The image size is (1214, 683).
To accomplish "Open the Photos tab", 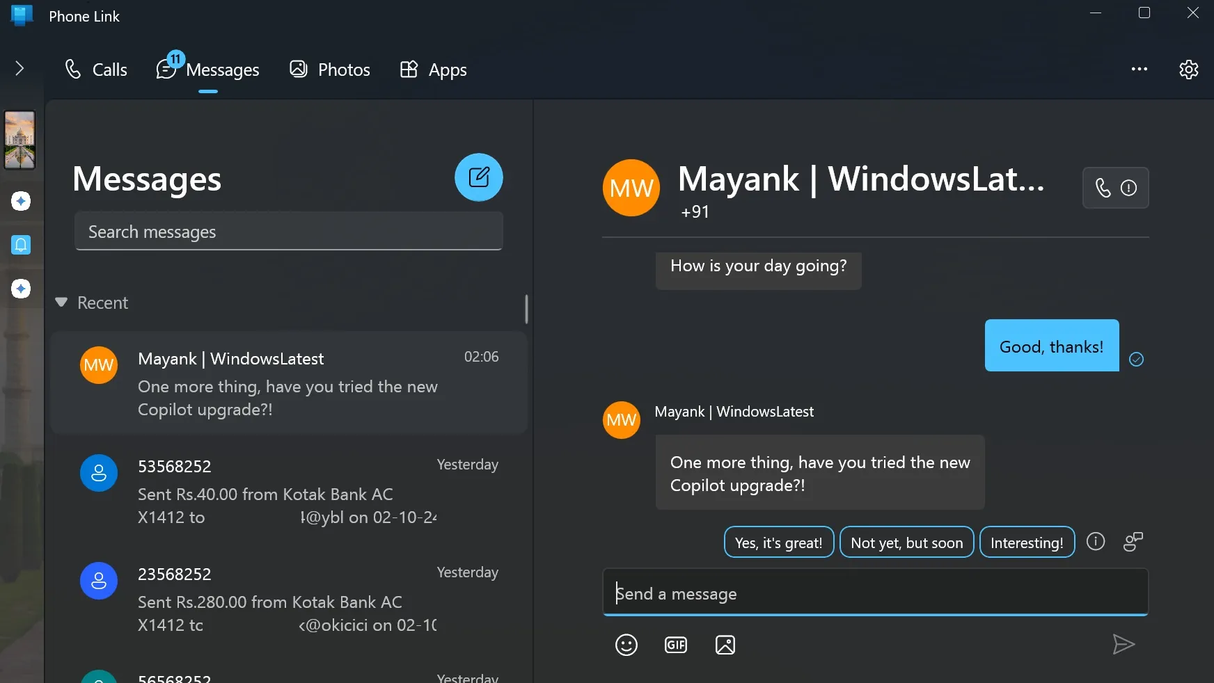I will tap(330, 70).
